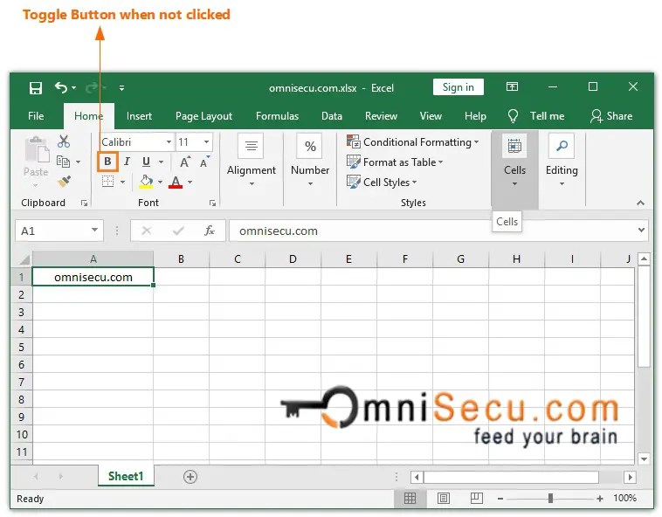Select row 5 header
Viewport: 662px width, 517px height.
[21, 347]
